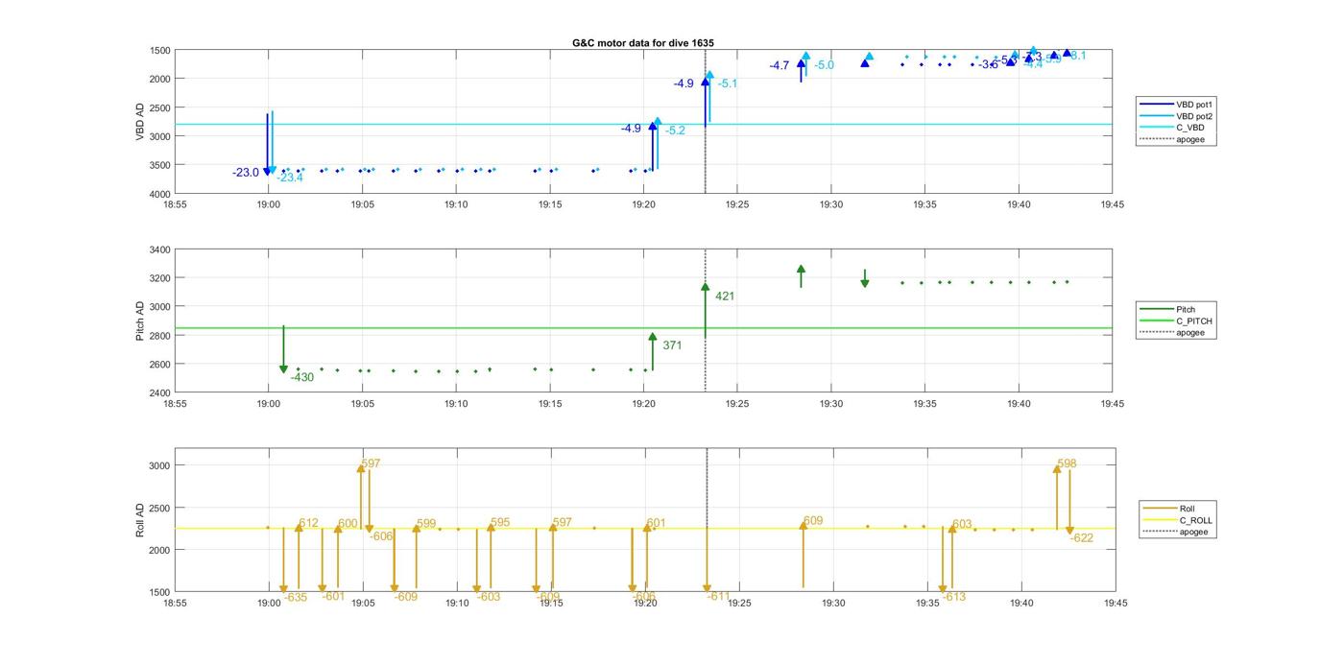1344x665 pixels.
Task: Click the "612" roll data label
Action: (x=308, y=523)
